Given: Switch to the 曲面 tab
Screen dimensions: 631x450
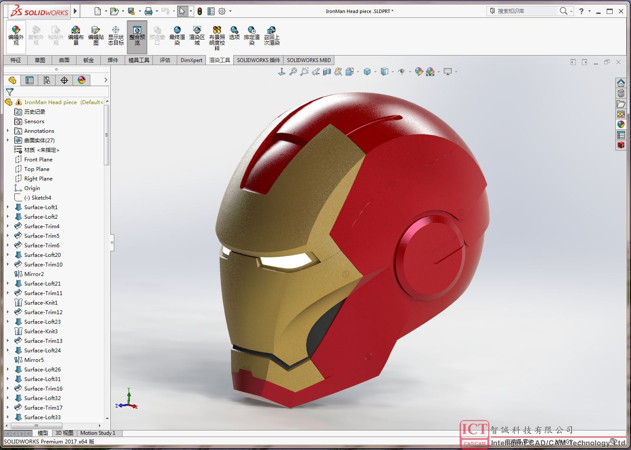Looking at the screenshot, I should [64, 60].
